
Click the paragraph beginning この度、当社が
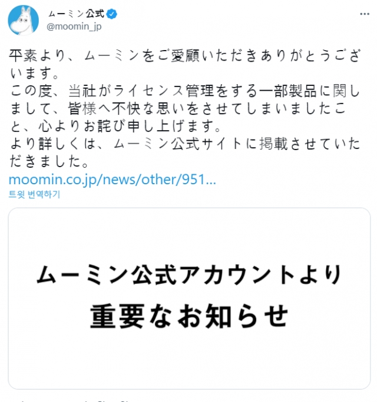click(185, 108)
